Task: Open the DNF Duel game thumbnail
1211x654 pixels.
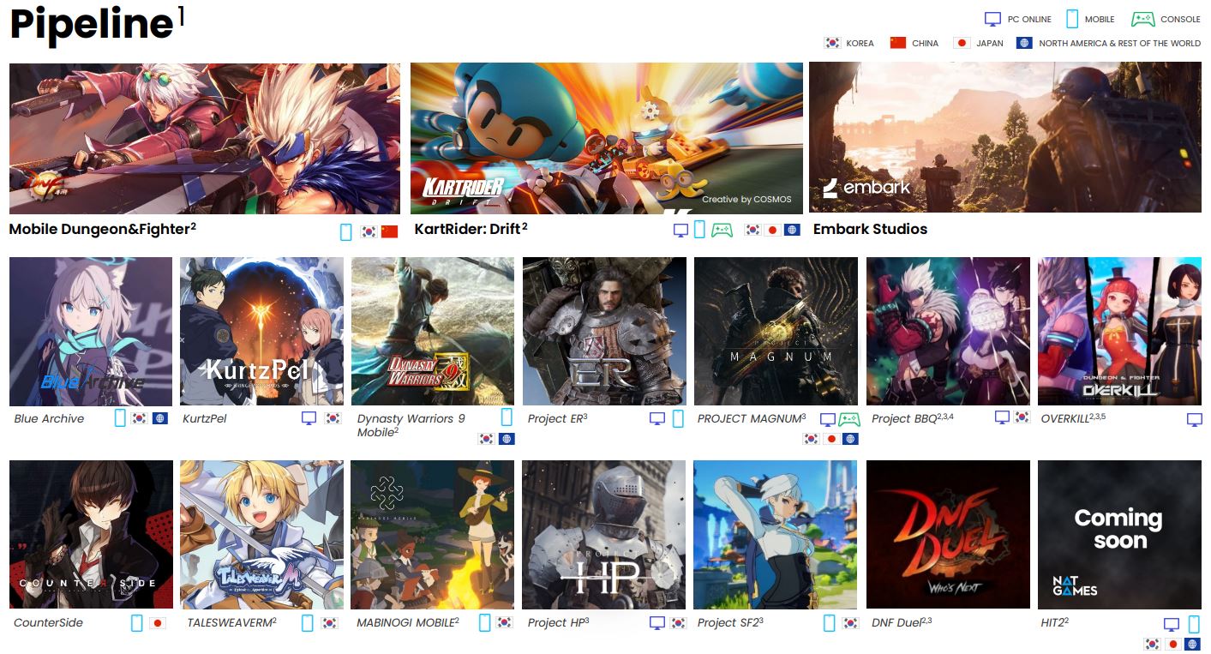Action: (948, 534)
